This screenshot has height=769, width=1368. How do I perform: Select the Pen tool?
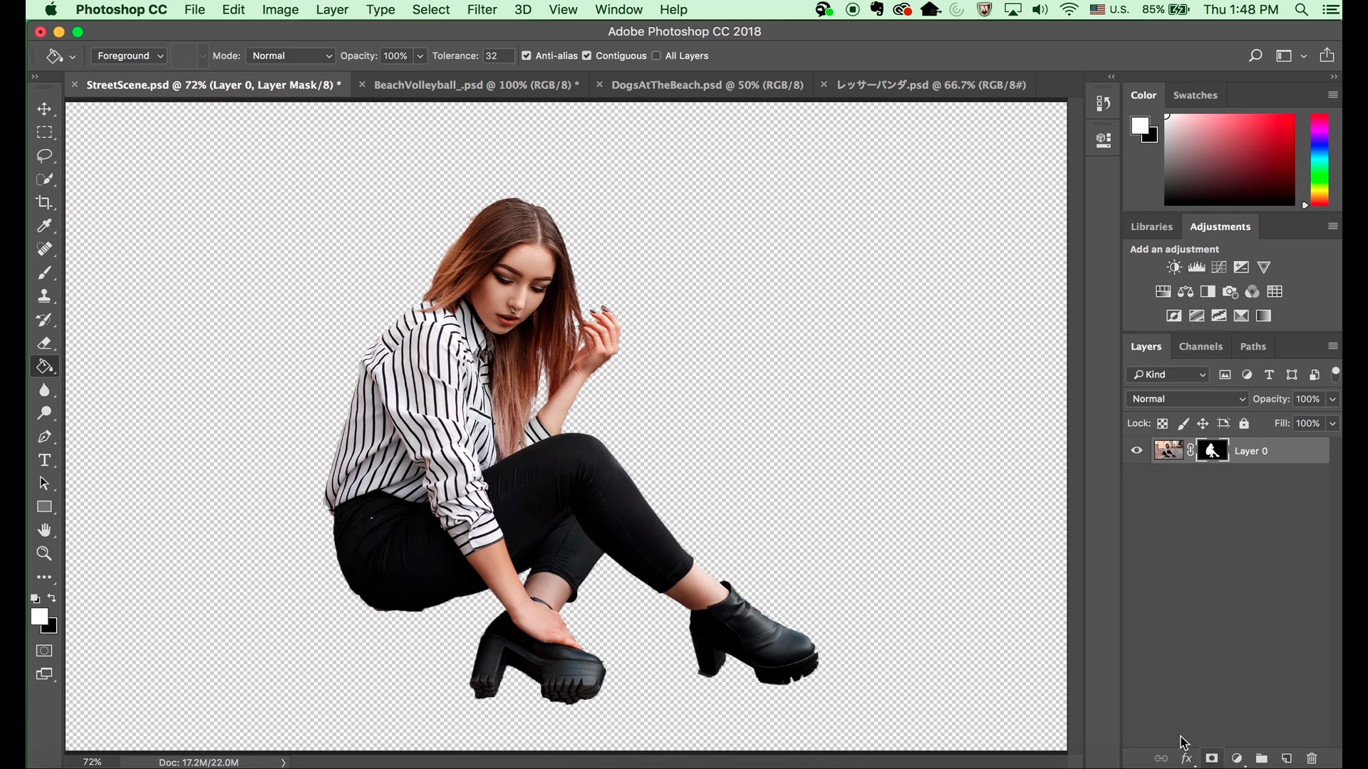[x=44, y=436]
